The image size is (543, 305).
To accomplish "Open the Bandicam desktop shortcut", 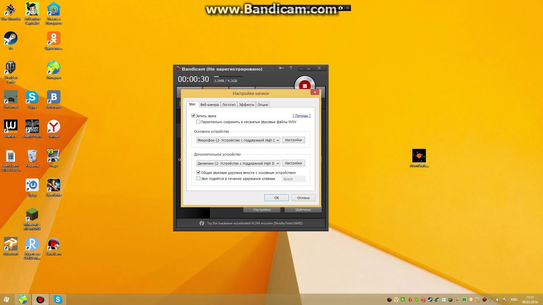I will 53,247.
